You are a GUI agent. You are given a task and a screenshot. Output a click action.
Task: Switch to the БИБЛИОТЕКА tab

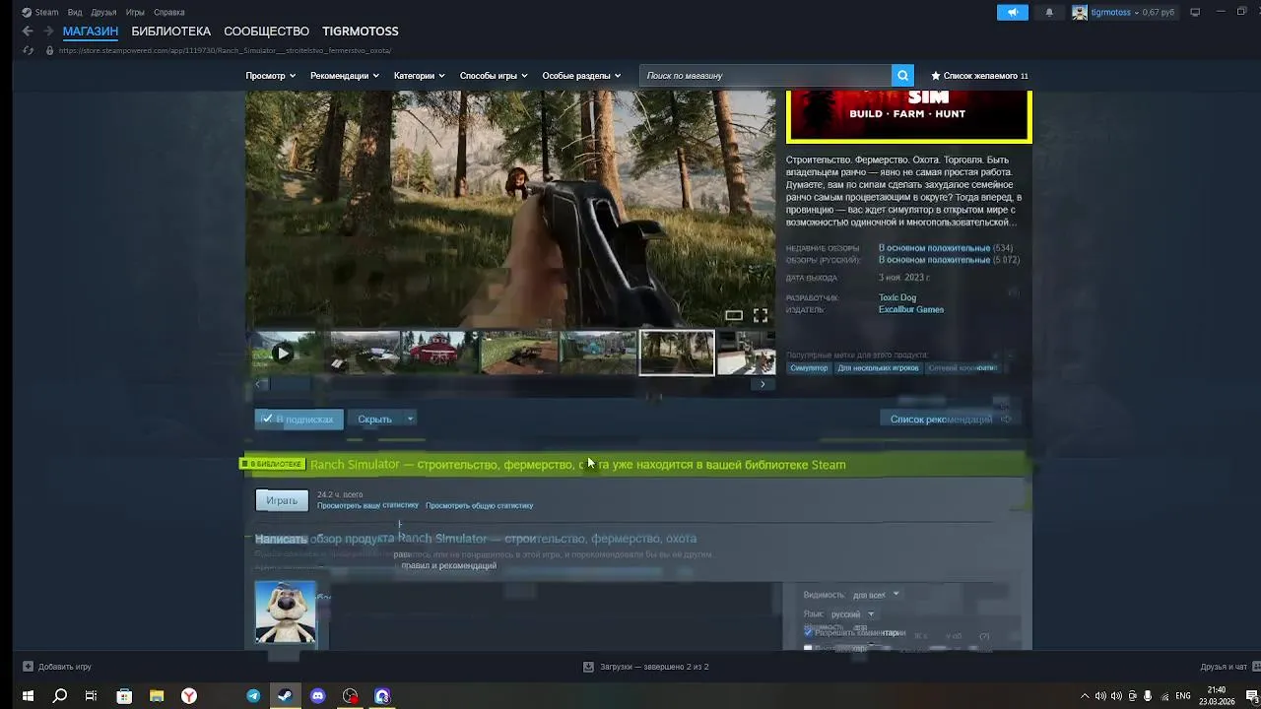171,32
